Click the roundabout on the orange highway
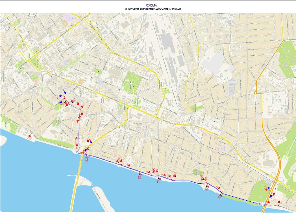The height and width of the screenshot is (213, 296). [255, 92]
